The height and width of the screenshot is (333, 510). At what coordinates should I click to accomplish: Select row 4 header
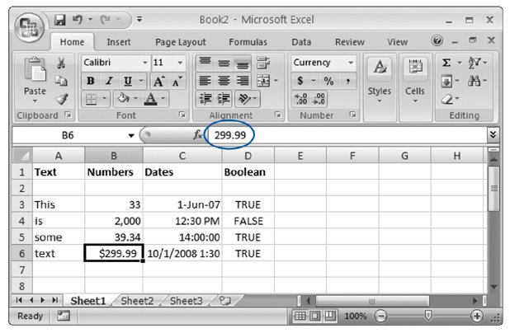coord(22,221)
